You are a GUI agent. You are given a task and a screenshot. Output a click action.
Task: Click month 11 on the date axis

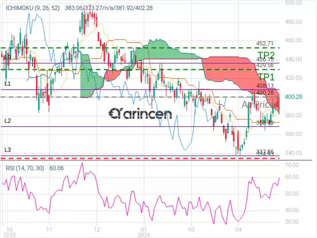tap(49, 229)
